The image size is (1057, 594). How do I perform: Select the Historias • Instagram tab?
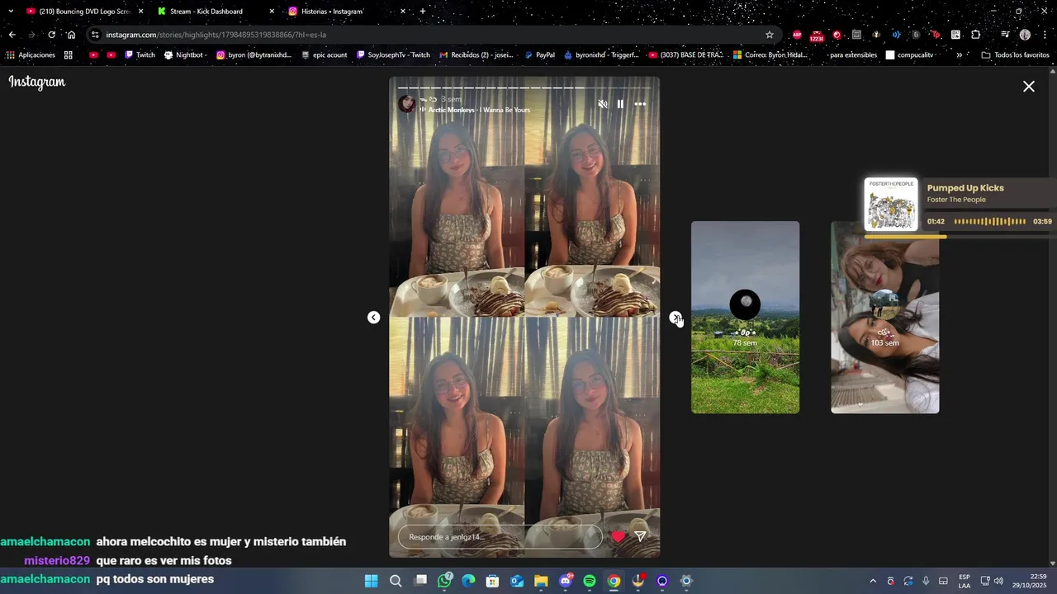[x=347, y=12]
